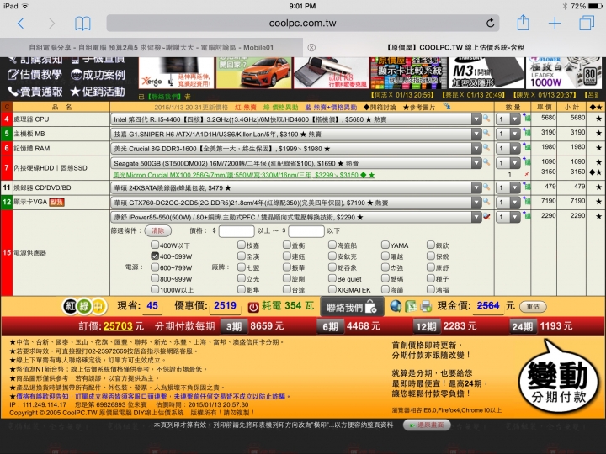Image resolution: width=606 pixels, height=454 pixels.
Task: Reload the coolpc.com.tw page
Action: (490, 24)
